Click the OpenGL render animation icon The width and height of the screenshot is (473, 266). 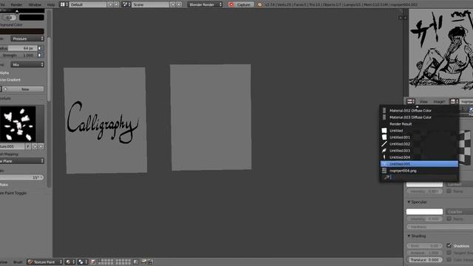(150, 262)
